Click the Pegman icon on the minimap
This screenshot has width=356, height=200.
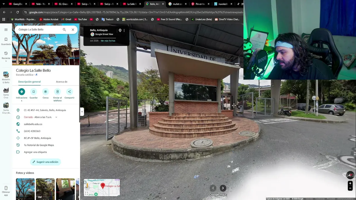pyautogui.click(x=87, y=186)
